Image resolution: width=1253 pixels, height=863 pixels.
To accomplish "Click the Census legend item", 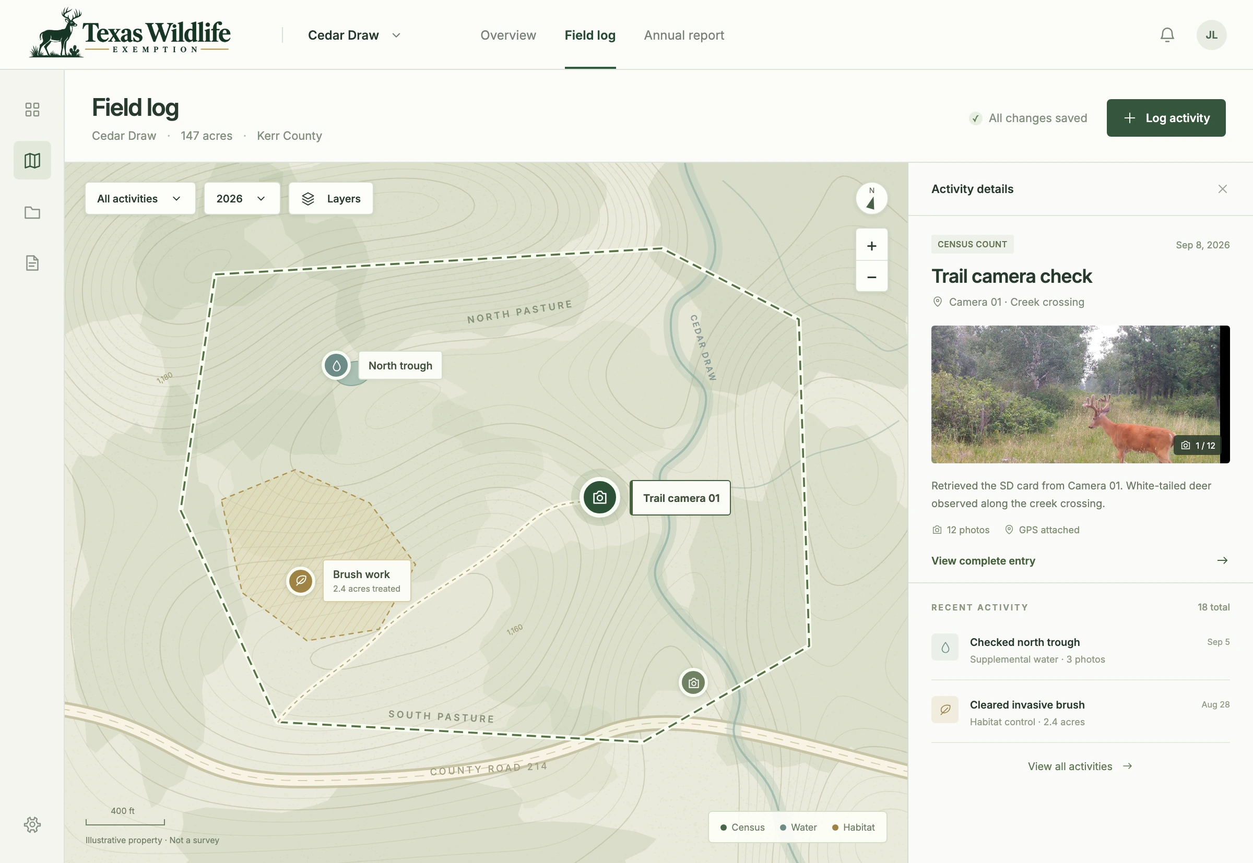I will [742, 828].
